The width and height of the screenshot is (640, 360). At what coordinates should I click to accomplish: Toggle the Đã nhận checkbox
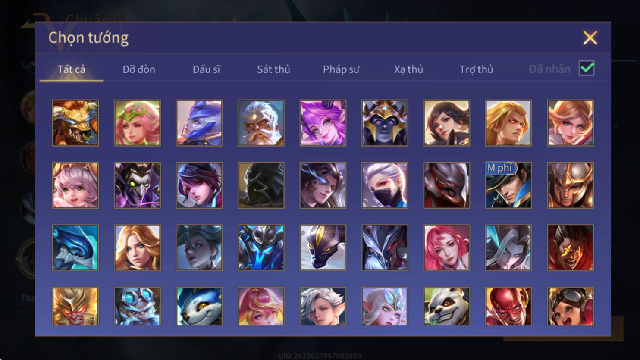click(x=587, y=68)
